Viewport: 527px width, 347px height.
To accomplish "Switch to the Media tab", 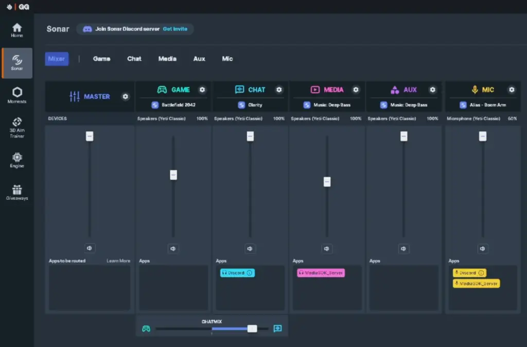I will tap(167, 59).
